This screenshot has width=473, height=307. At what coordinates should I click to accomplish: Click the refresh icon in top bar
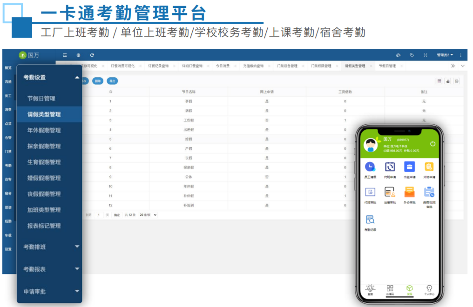coord(92,55)
